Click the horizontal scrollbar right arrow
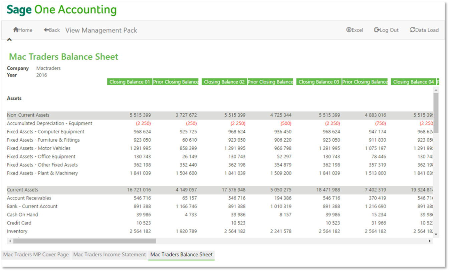Screen dimensions: 449x271 pos(430,241)
